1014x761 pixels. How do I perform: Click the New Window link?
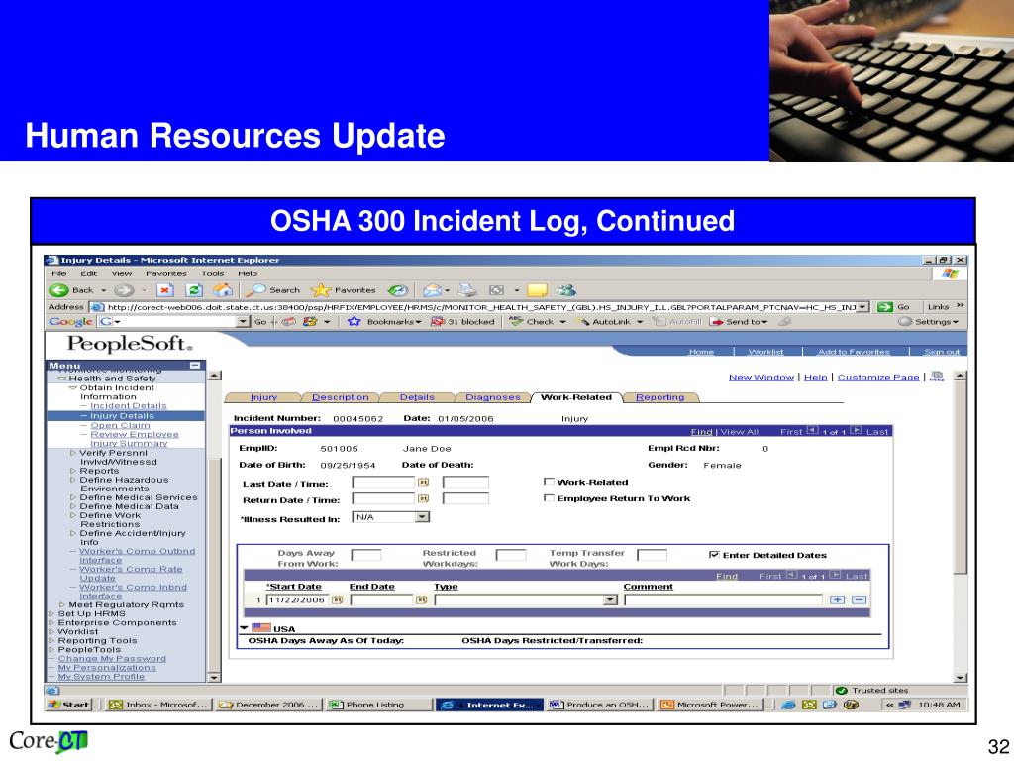pyautogui.click(x=761, y=377)
